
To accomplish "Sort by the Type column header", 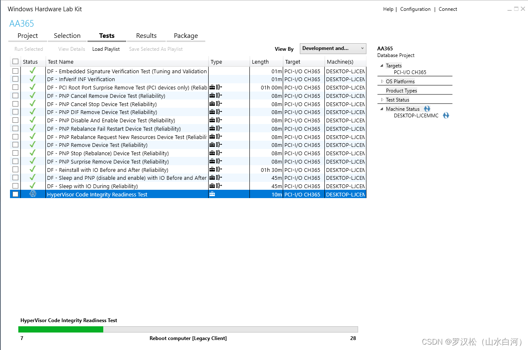I will tap(229, 62).
